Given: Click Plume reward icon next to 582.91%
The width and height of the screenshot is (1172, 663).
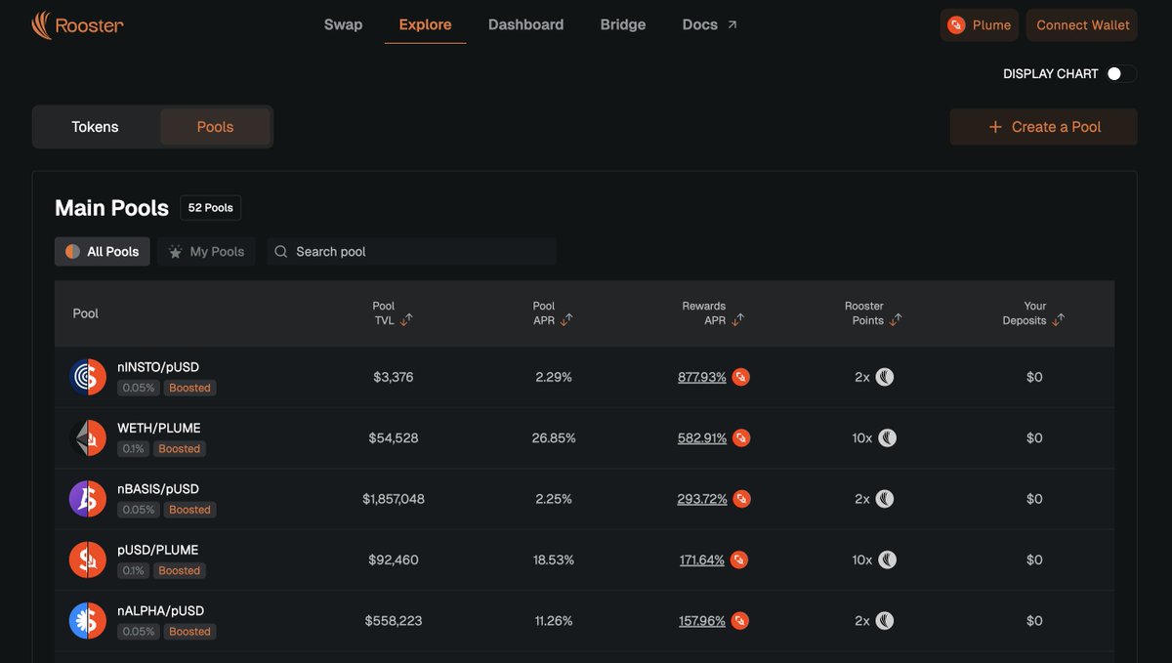Looking at the screenshot, I should tap(741, 438).
